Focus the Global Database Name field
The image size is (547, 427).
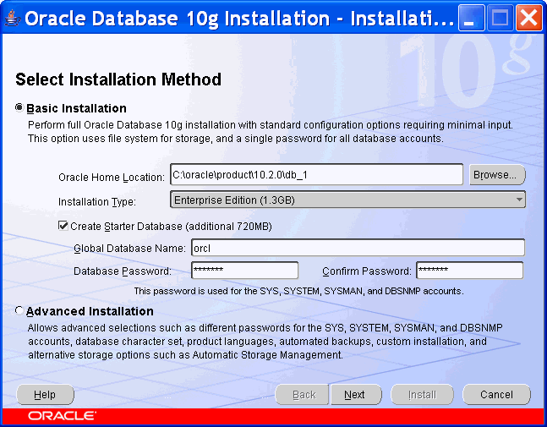point(357,248)
